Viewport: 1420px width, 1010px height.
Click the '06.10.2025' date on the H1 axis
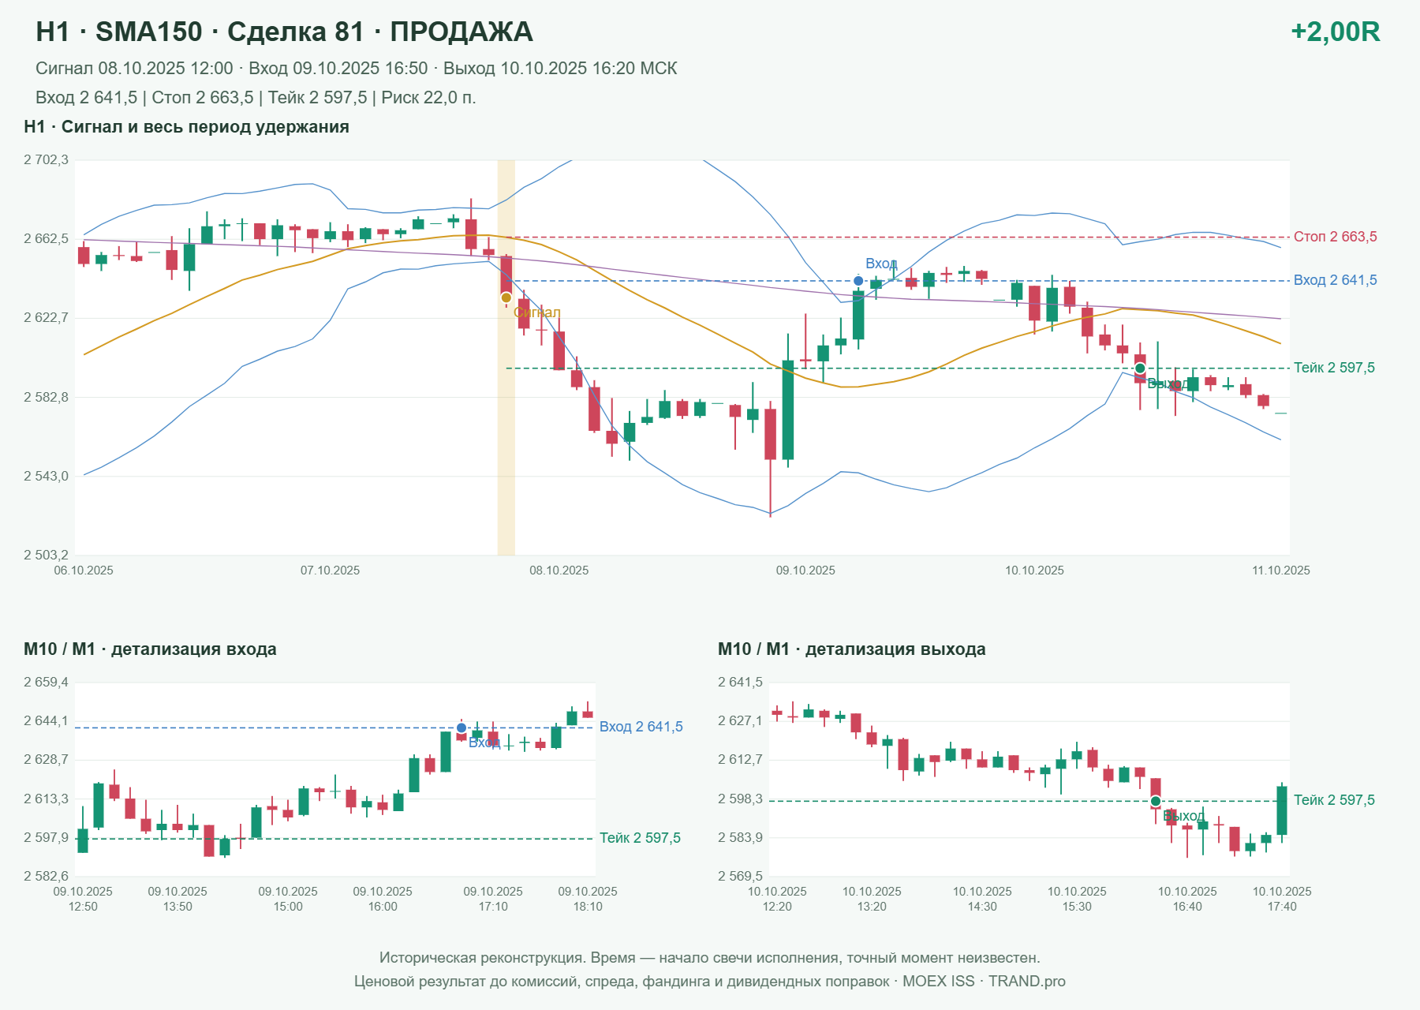tap(84, 570)
